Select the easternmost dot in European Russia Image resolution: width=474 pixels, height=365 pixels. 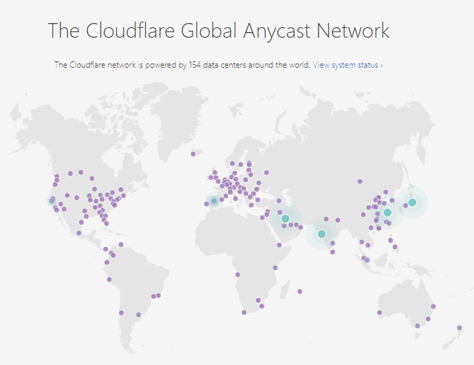click(266, 172)
